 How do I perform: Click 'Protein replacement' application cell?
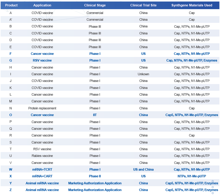point(42,108)
